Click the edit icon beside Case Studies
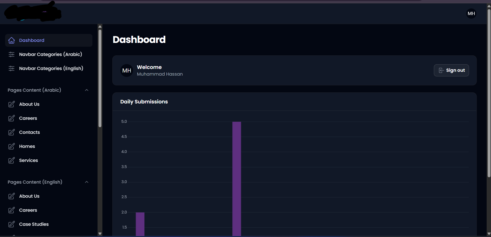 click(x=12, y=224)
